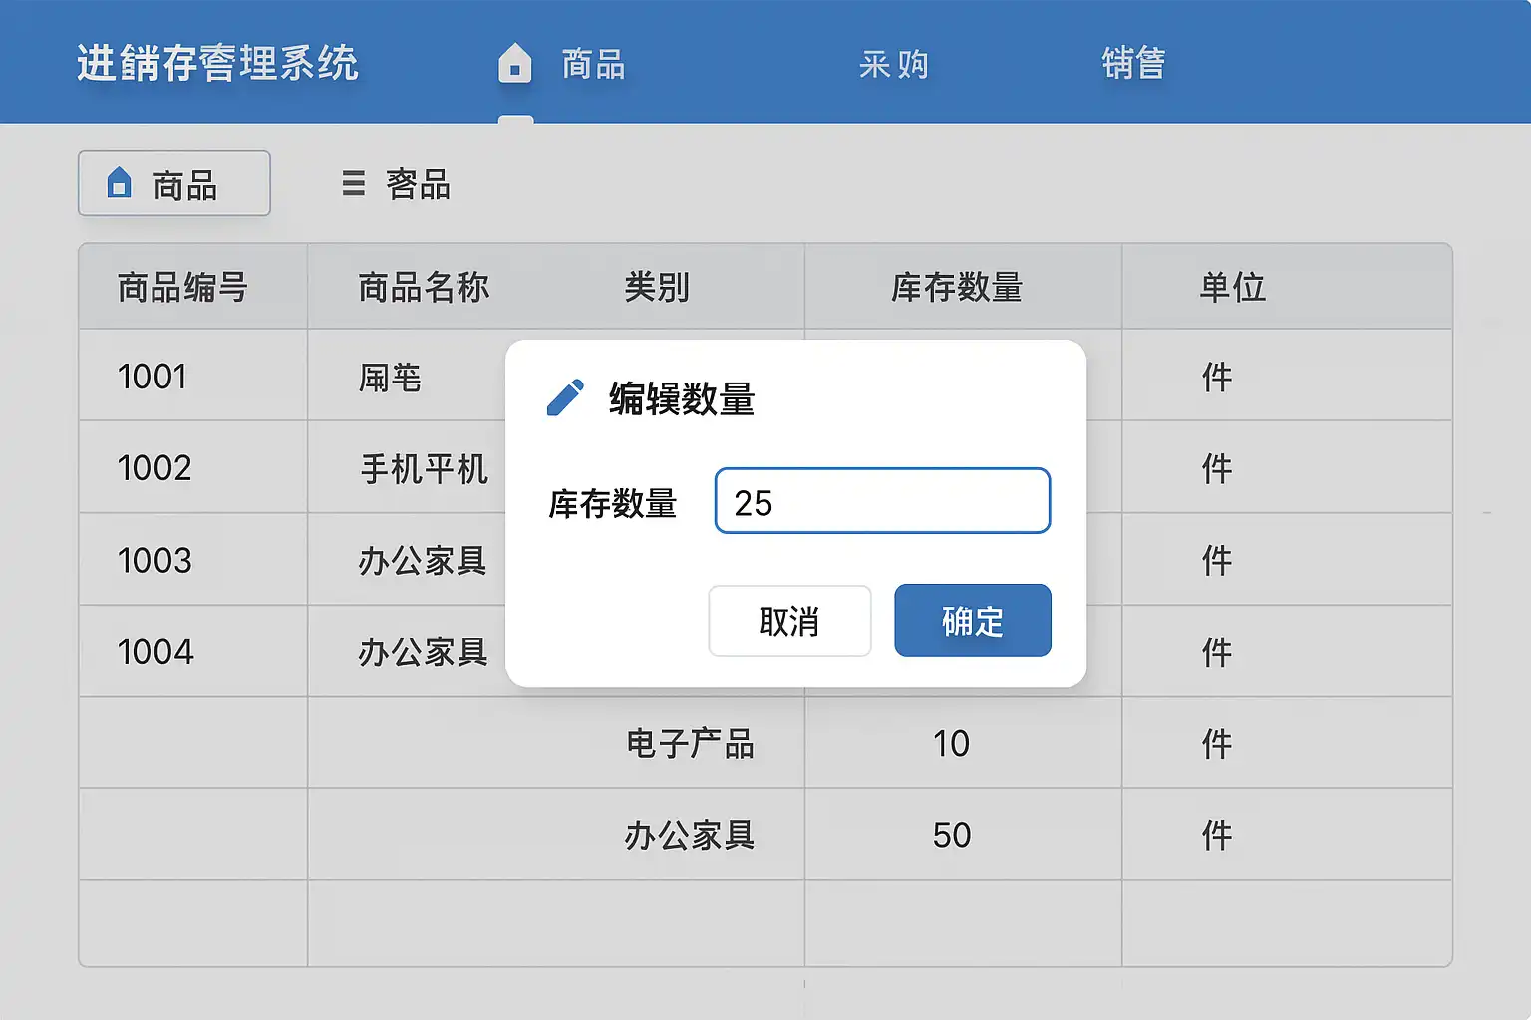
Task: Click the 进销存管理系统 title
Action: [x=217, y=63]
